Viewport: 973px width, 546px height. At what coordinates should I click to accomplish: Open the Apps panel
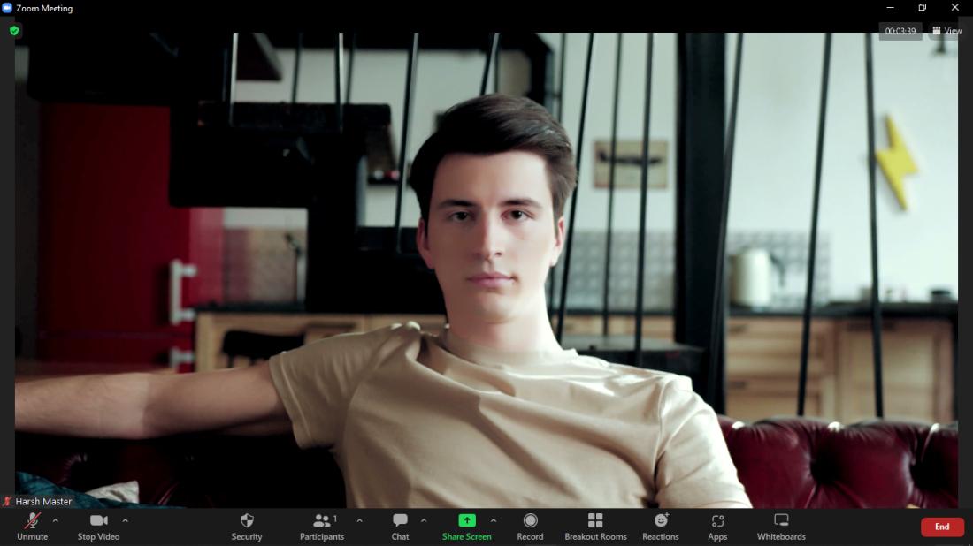point(717,527)
